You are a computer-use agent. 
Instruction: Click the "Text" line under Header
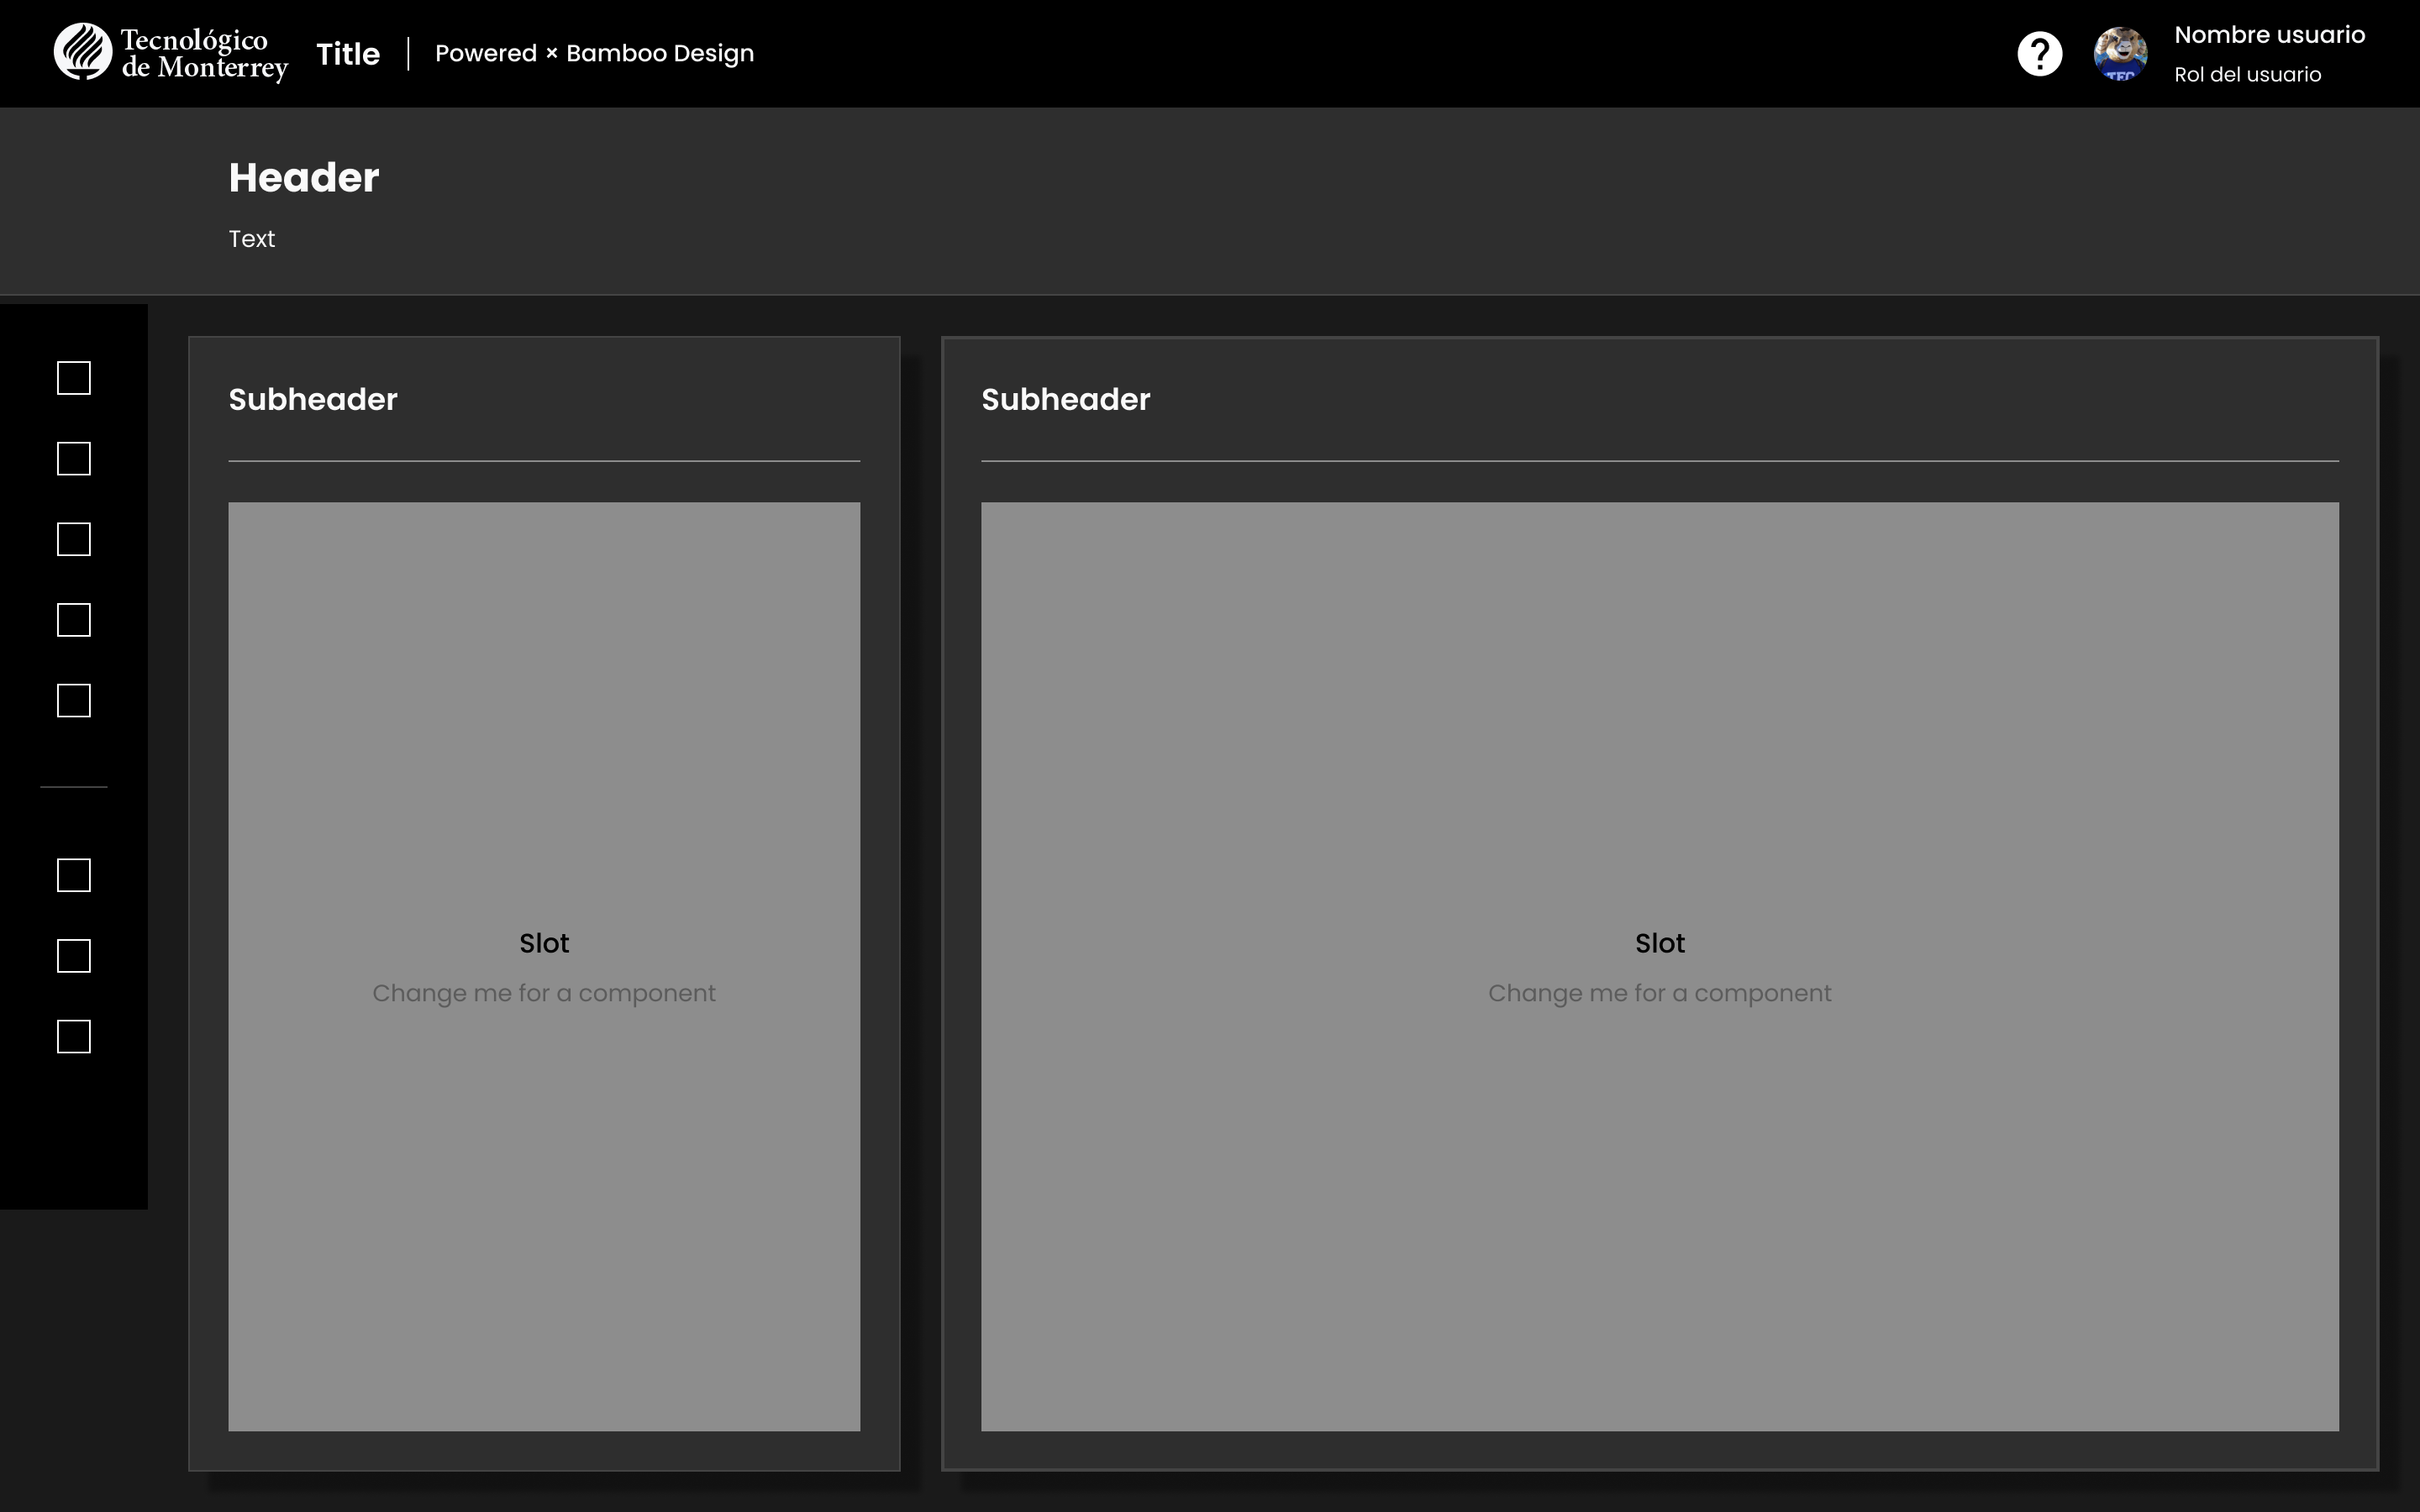pyautogui.click(x=252, y=239)
